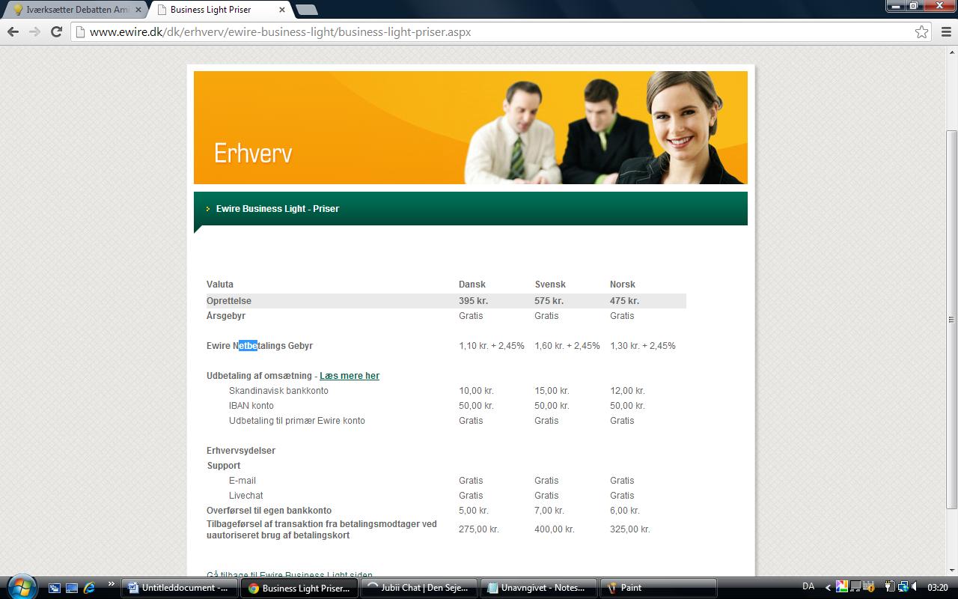Viewport: 958px width, 599px height.
Task: Switch to Untitleddocument Word taskbar button
Action: 180,588
